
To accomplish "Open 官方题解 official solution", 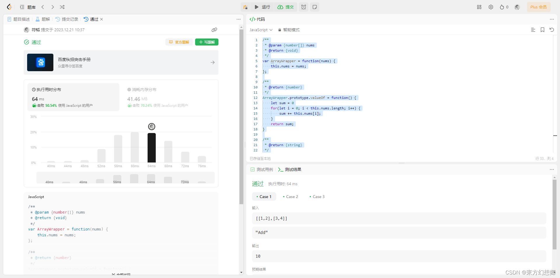I will tap(179, 42).
